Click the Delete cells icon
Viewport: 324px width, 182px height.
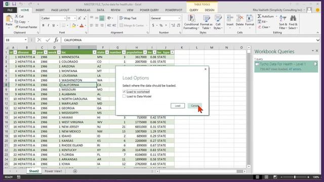click(239, 19)
